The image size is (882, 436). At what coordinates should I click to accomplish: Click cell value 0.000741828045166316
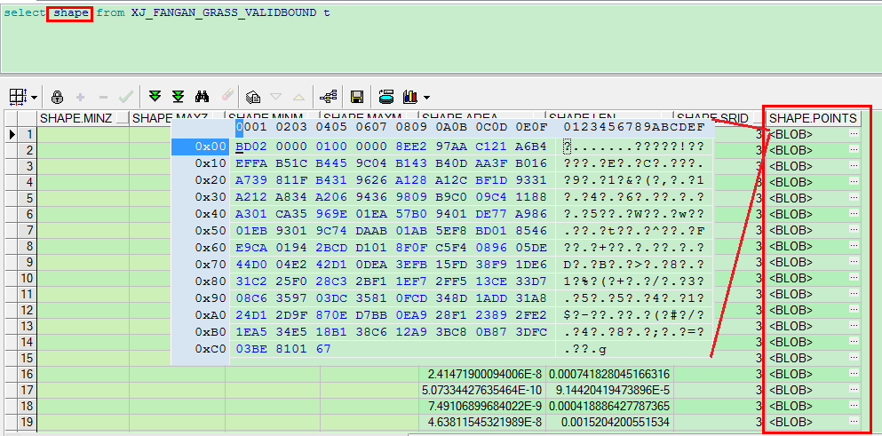tap(609, 374)
